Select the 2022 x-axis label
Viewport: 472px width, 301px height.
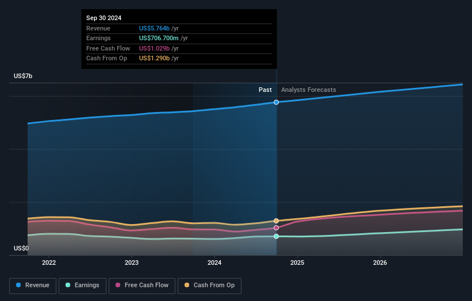pyautogui.click(x=49, y=263)
